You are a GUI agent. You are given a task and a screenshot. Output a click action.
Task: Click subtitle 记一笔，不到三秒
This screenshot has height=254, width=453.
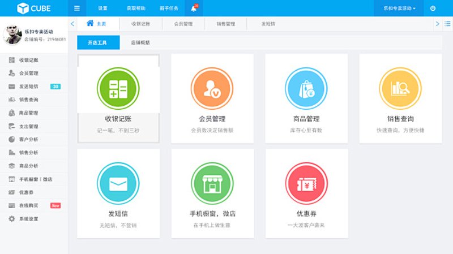click(x=118, y=131)
